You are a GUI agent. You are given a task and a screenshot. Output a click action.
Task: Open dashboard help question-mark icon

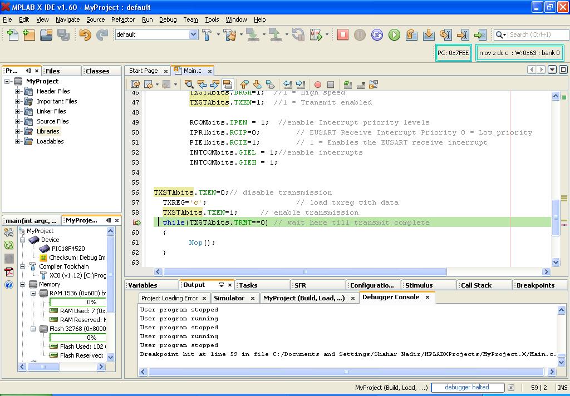9,284
